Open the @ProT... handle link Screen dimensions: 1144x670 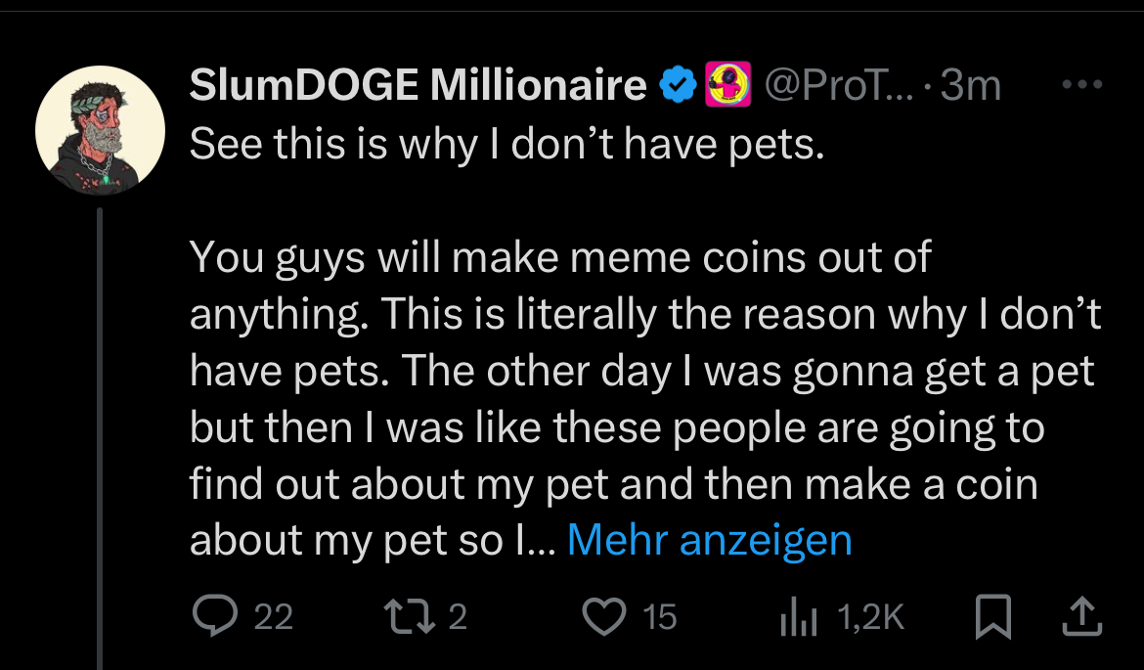(x=838, y=85)
